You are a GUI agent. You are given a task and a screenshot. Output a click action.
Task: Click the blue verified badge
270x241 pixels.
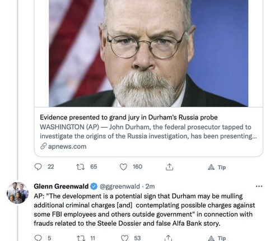click(x=94, y=186)
